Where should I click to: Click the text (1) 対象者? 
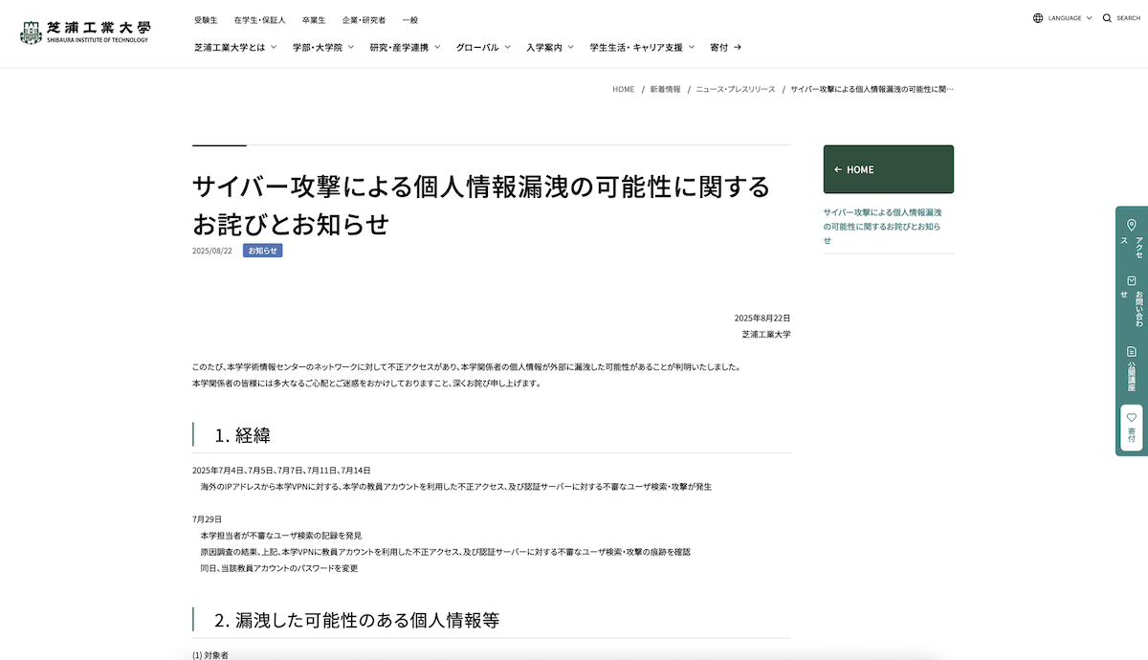[210, 654]
